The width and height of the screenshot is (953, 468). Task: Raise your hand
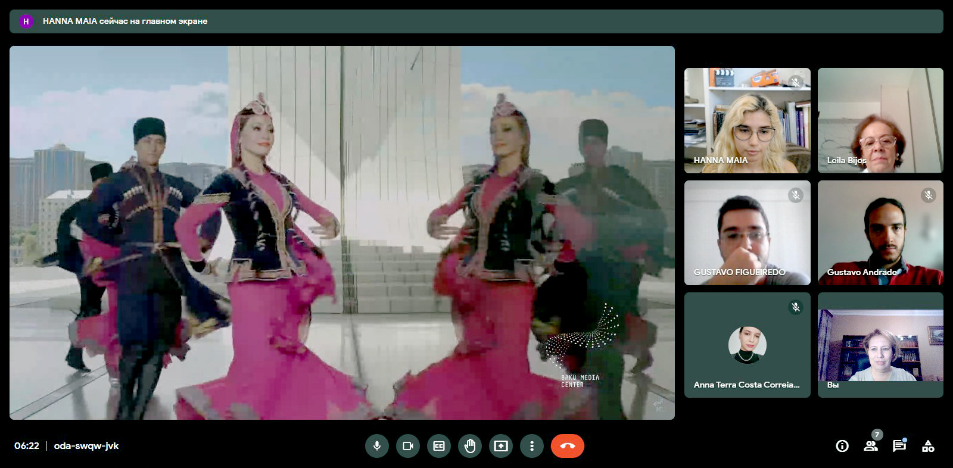point(470,446)
